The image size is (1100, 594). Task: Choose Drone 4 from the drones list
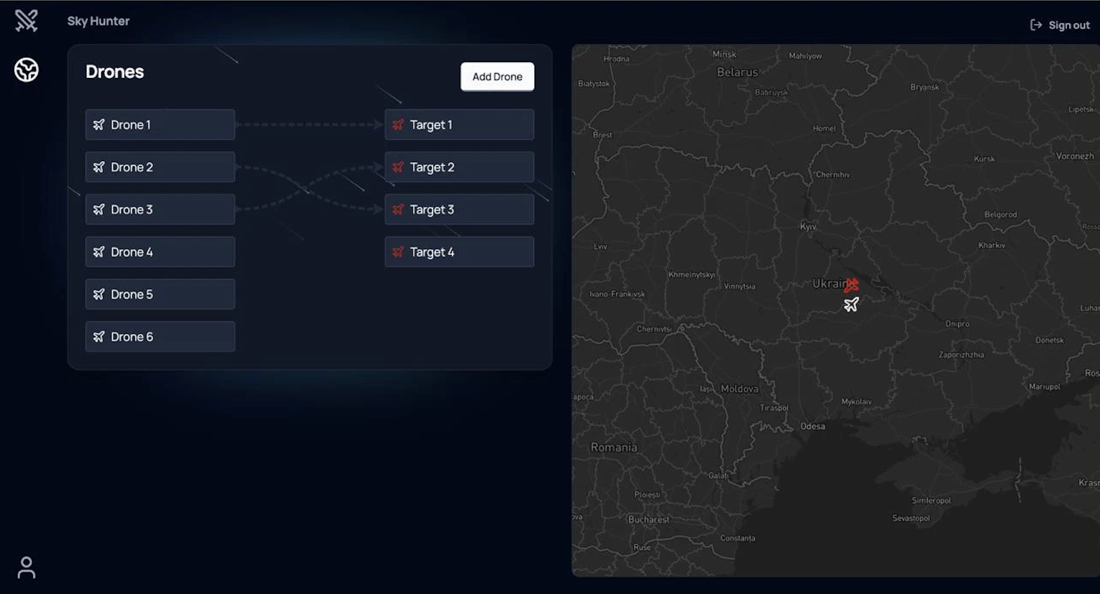coord(160,252)
